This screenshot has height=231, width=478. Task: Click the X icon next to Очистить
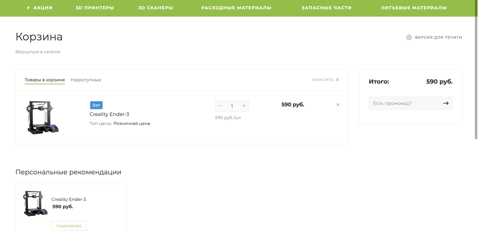[337, 80]
